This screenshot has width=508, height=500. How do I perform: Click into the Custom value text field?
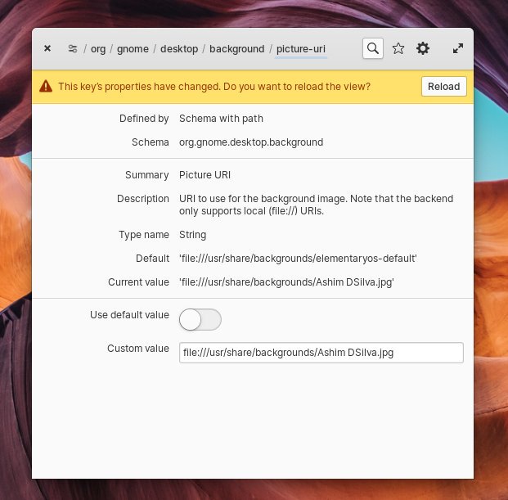[x=321, y=353]
